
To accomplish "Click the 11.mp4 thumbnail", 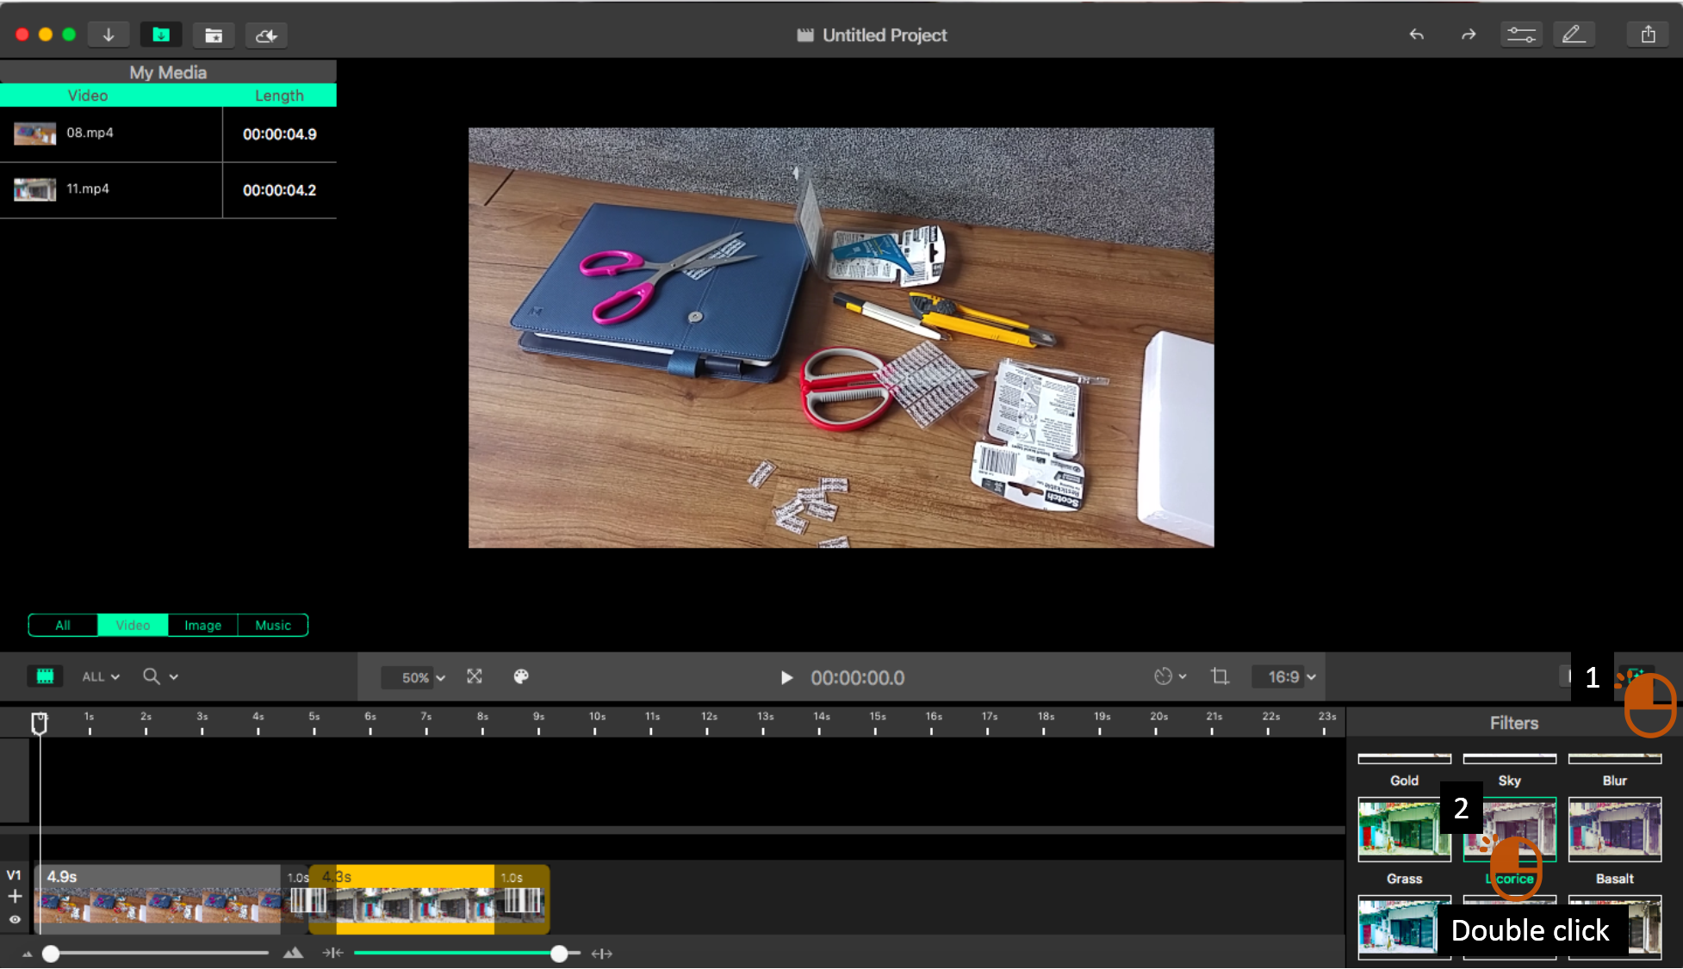I will [x=34, y=189].
